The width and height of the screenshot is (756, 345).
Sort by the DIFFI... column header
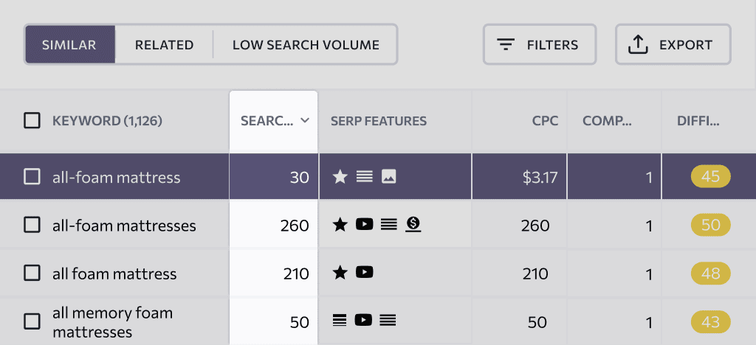(698, 121)
